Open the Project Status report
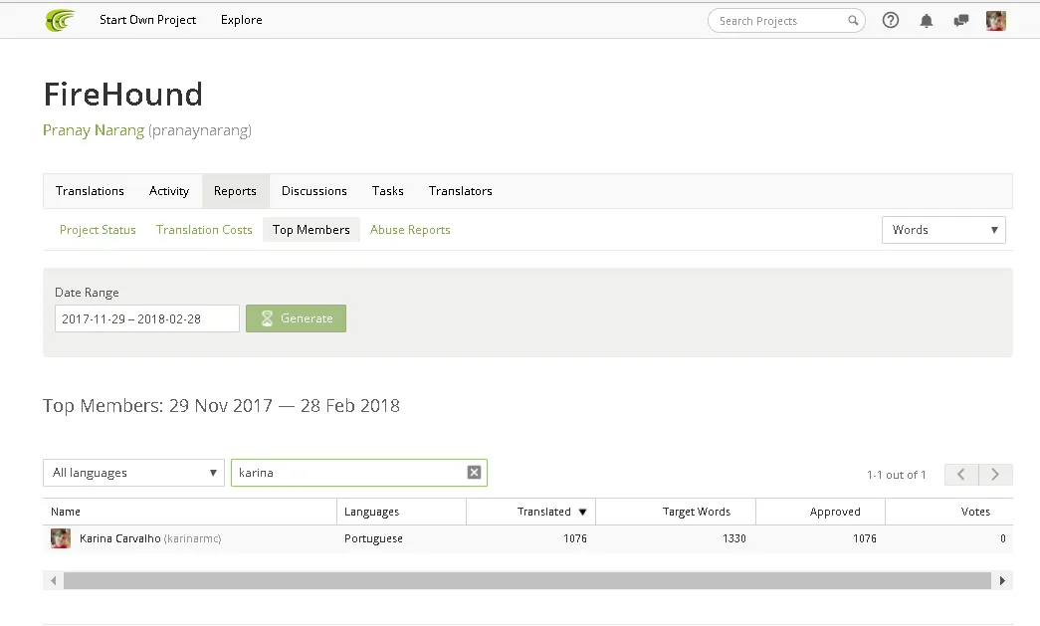The width and height of the screenshot is (1040, 626). (98, 230)
